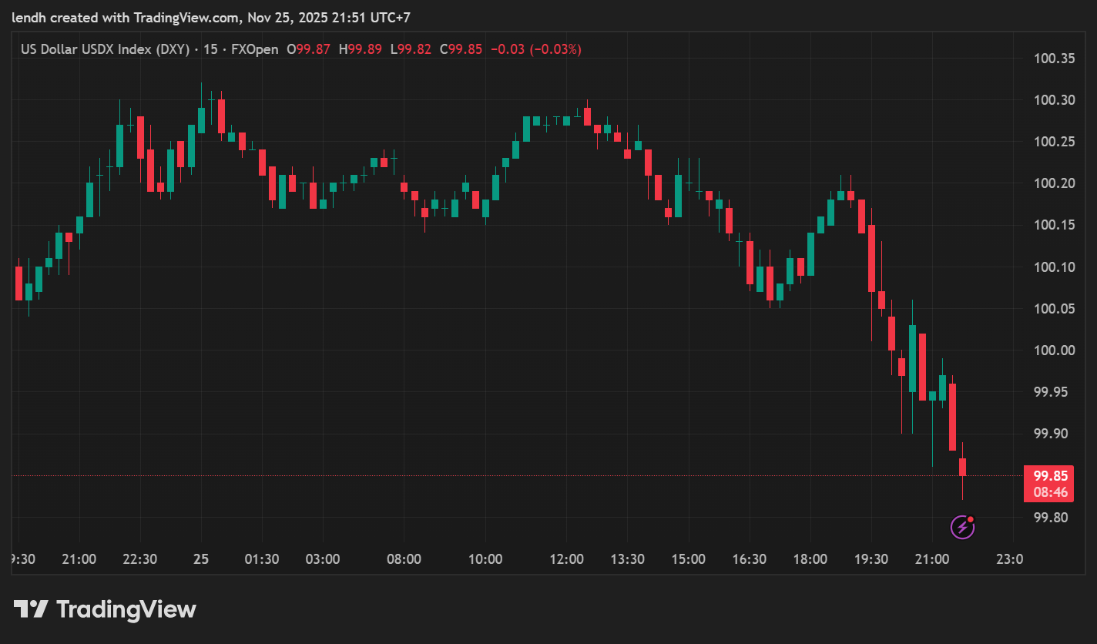The height and width of the screenshot is (644, 1097).
Task: Click the 15 interval in the chart legend
Action: pos(210,49)
